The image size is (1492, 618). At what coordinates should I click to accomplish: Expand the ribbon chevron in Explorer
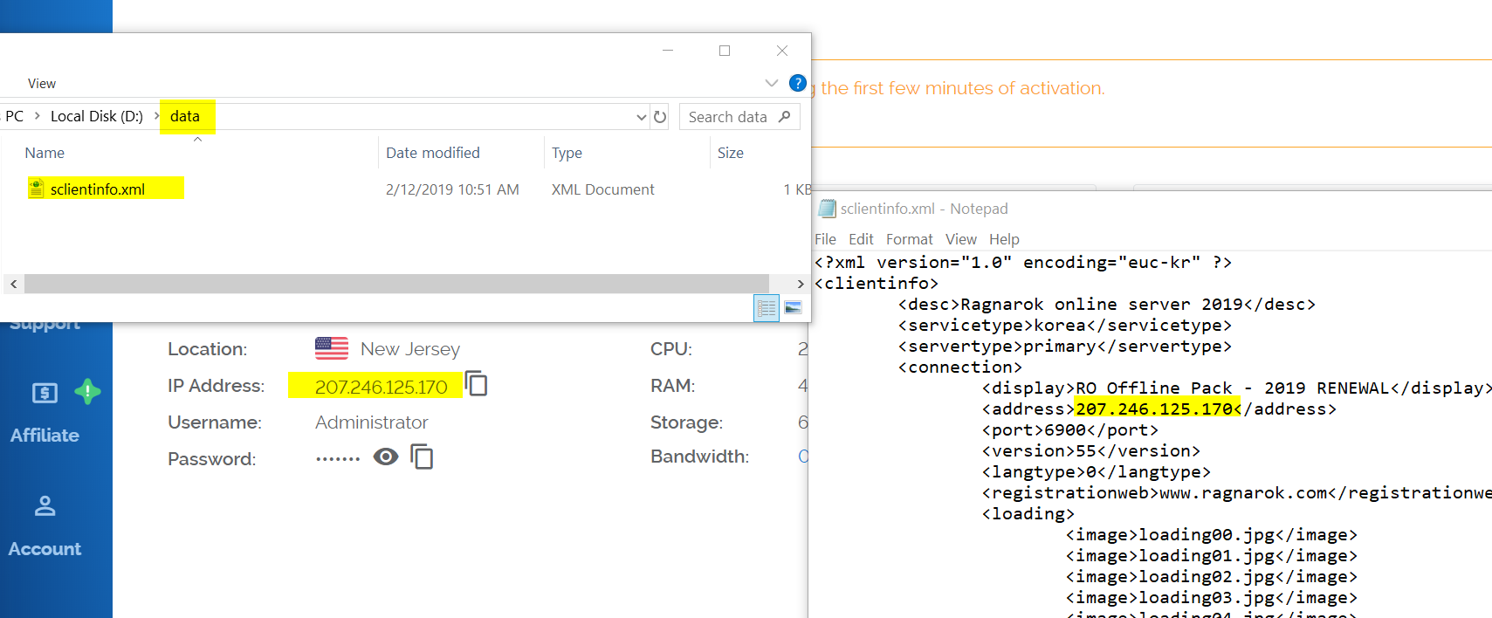[771, 83]
